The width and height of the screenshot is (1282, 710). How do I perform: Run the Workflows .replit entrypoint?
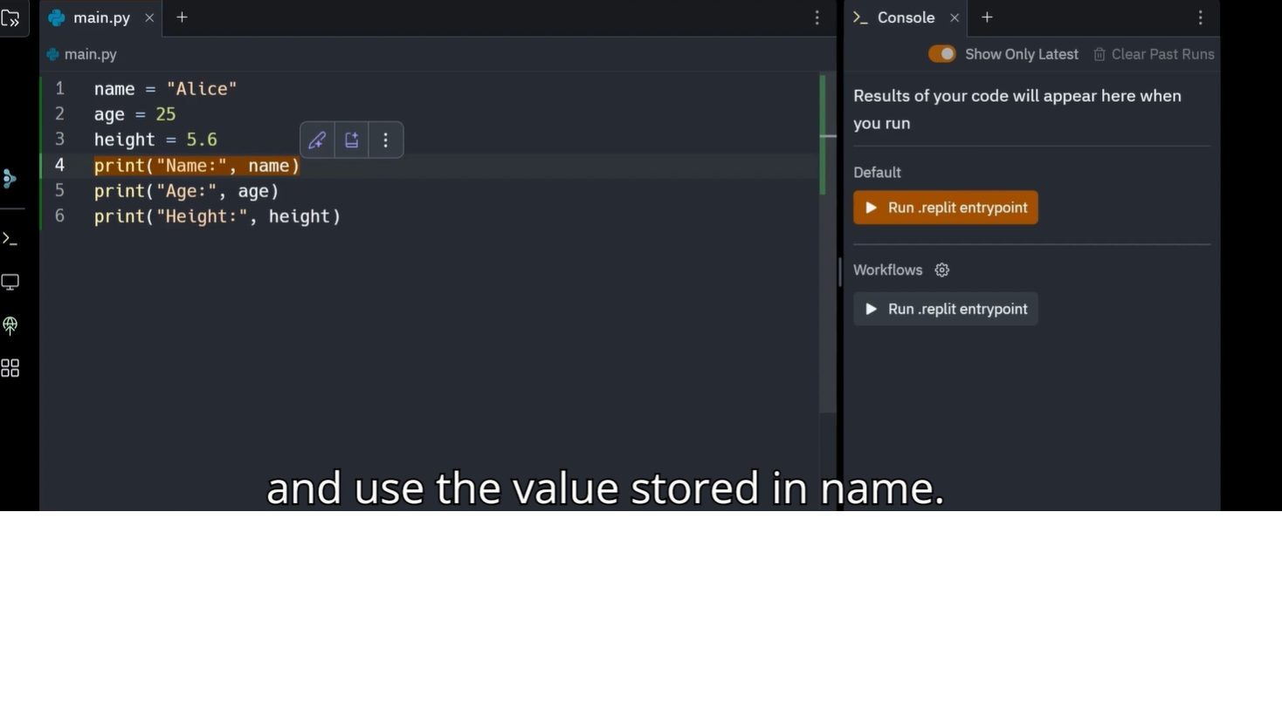[x=945, y=309]
